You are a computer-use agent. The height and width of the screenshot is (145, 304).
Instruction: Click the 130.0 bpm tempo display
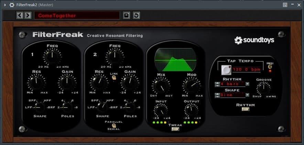click(x=246, y=69)
